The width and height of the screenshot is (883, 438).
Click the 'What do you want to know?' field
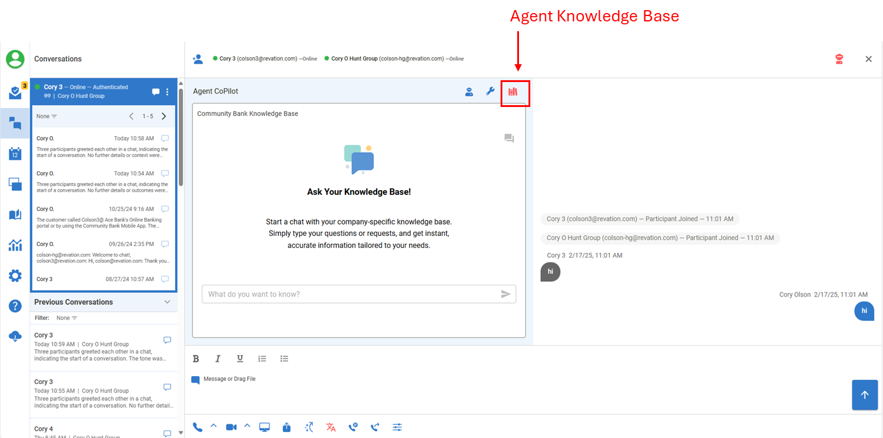[350, 294]
